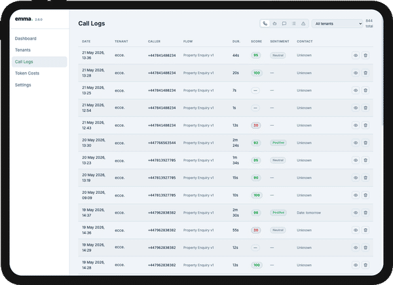393x285 pixels.
Task: Select the bot filter icon
Action: [274, 24]
